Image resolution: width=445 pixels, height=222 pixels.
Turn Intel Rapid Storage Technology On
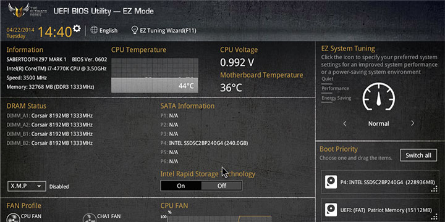[x=180, y=186]
